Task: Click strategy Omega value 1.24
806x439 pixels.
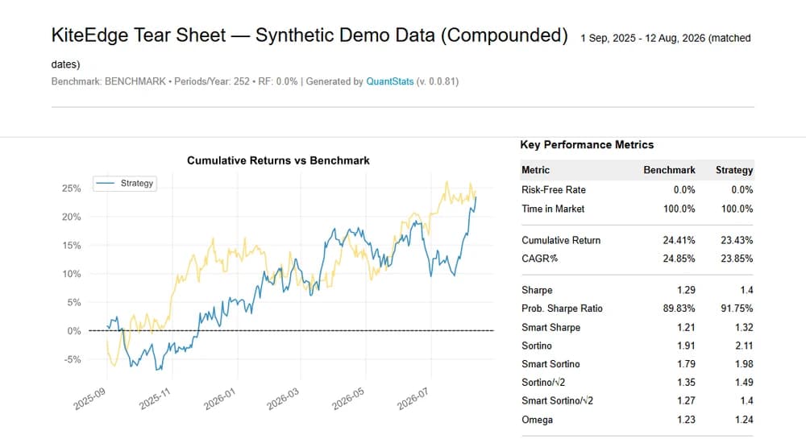Action: [744, 420]
